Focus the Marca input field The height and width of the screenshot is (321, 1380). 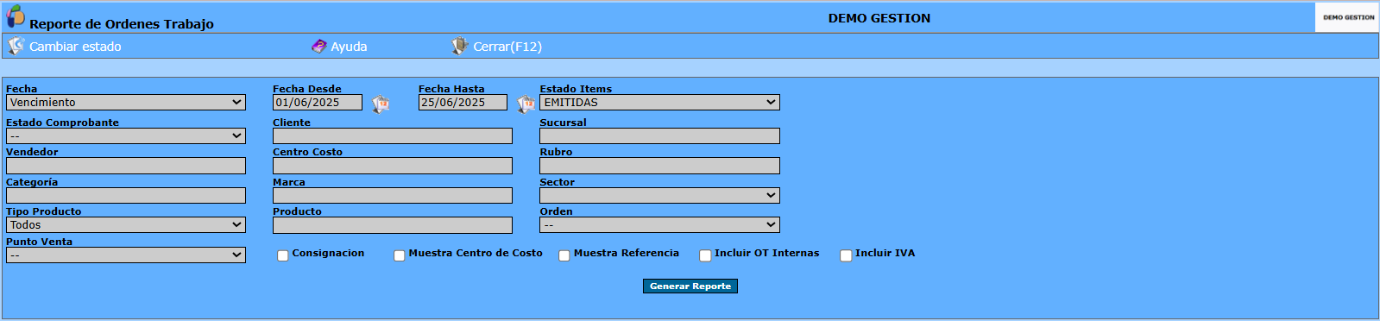pyautogui.click(x=393, y=195)
